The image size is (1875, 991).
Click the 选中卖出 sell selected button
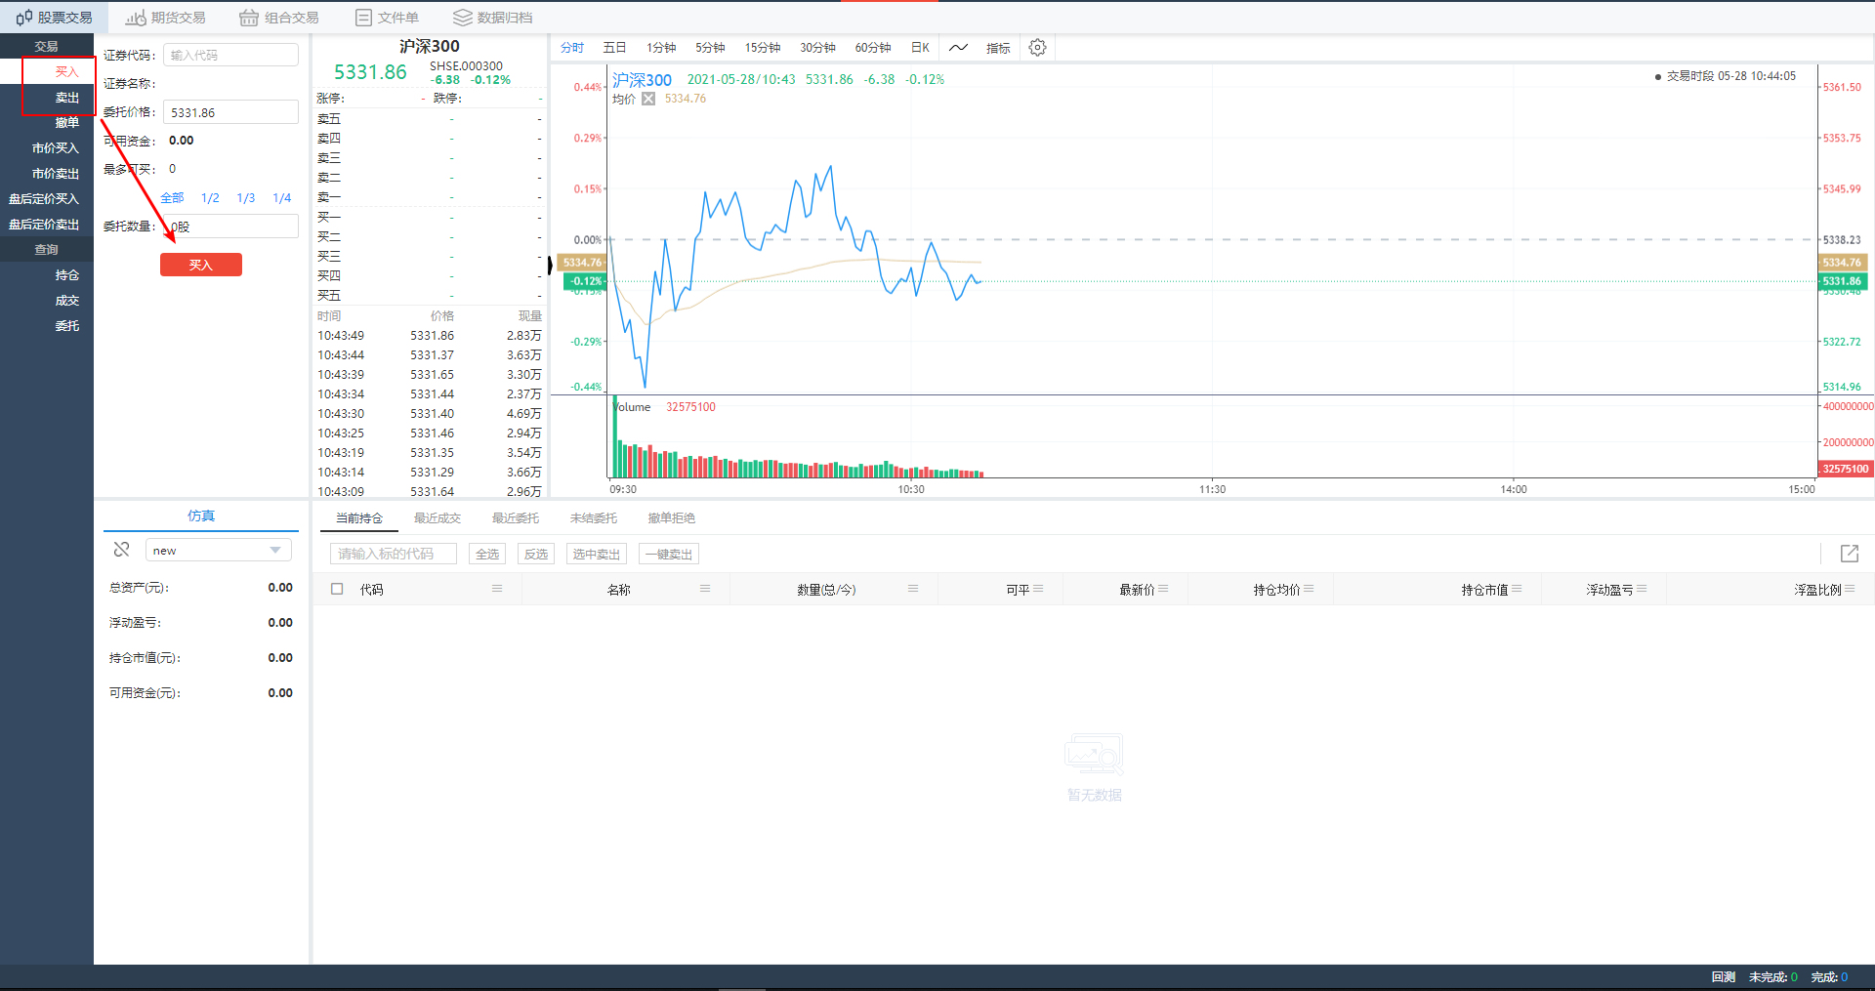(x=597, y=554)
